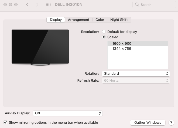Open the Color tab
This screenshot has width=178, height=128.
tap(100, 20)
